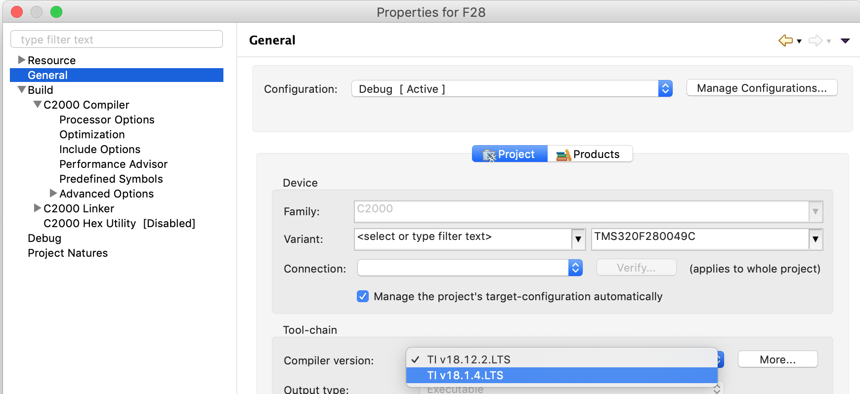
Task: Select Optimization tree item
Action: coord(92,134)
